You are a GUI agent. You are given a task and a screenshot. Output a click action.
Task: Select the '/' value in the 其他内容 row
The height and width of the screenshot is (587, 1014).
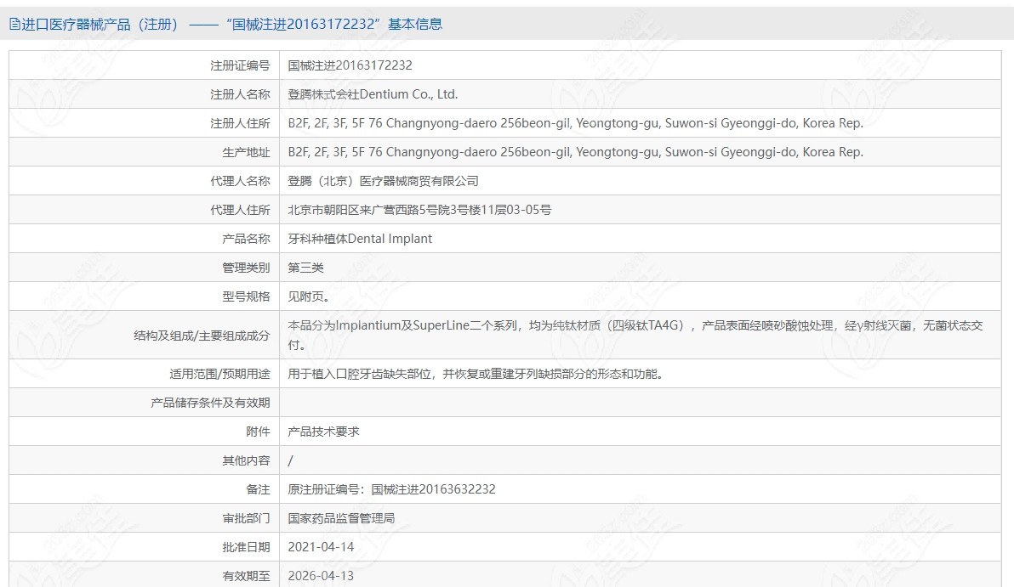pyautogui.click(x=290, y=460)
